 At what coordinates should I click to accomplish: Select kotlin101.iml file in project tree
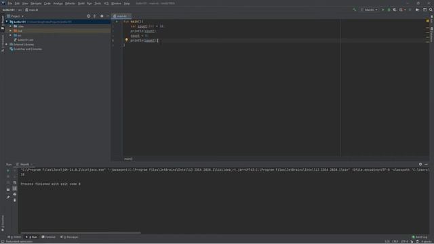[x=24, y=40]
